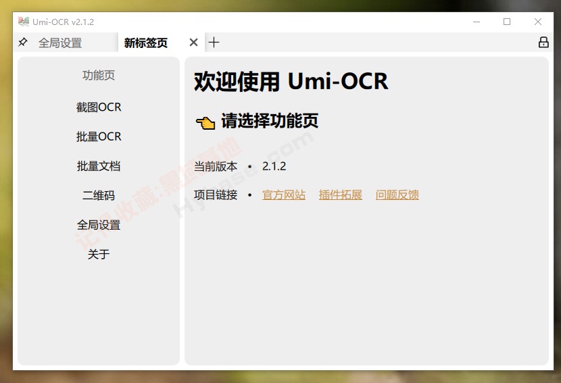Open 截图OCR function page
Screen dimensions: 561x383
tap(99, 107)
